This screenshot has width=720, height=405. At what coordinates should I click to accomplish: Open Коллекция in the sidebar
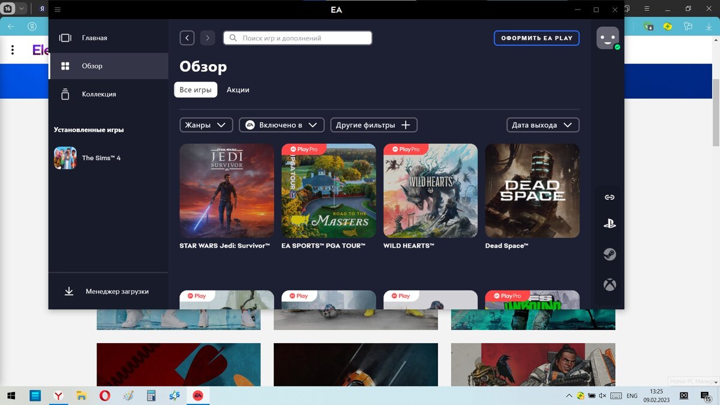point(109,94)
